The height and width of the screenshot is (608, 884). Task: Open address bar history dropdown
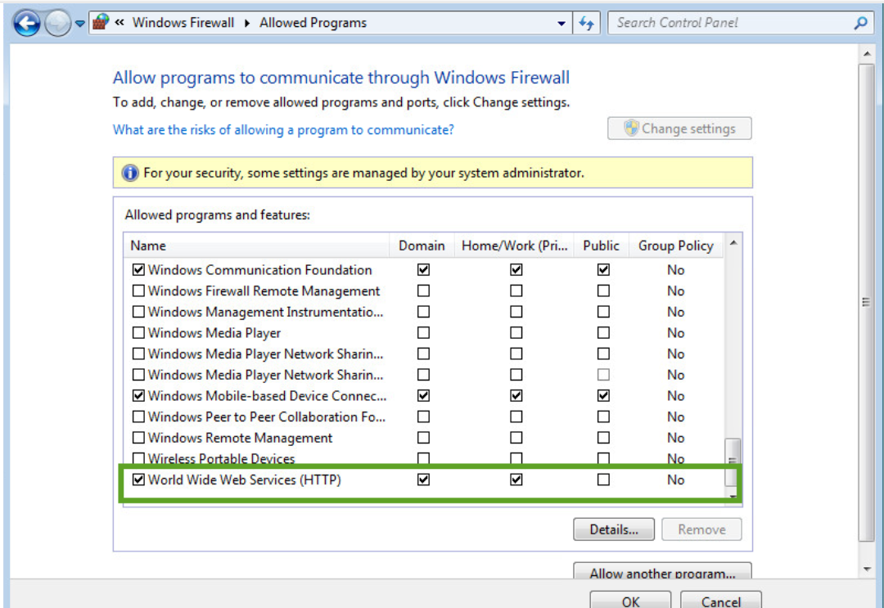[562, 24]
